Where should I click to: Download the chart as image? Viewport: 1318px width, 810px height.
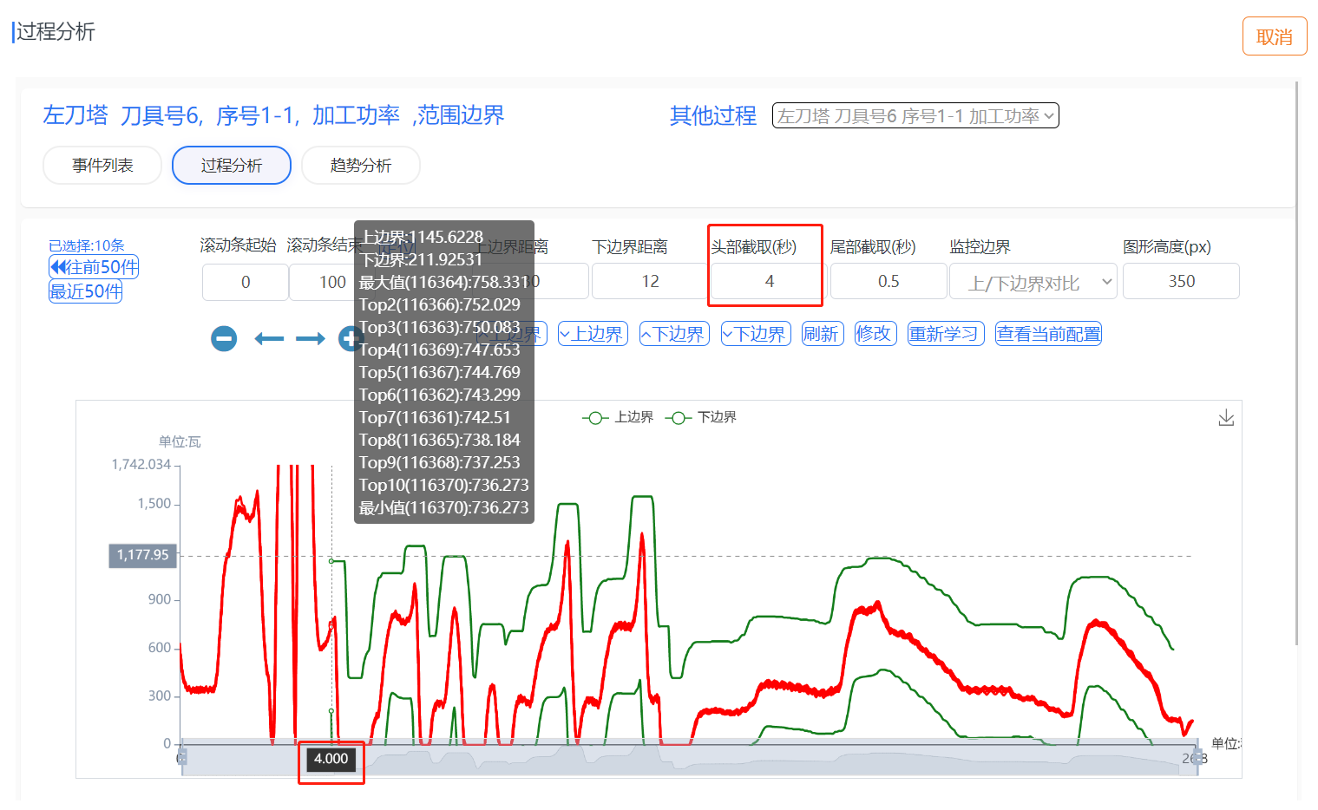[1226, 418]
